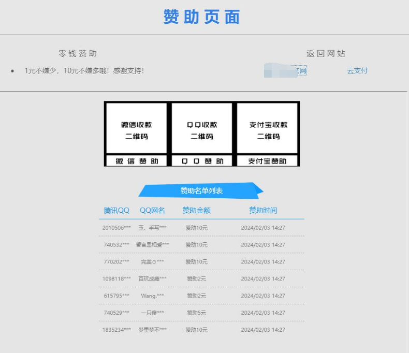The image size is (409, 353).
Task: Click the 腾讯QQ column header
Action: click(x=116, y=210)
